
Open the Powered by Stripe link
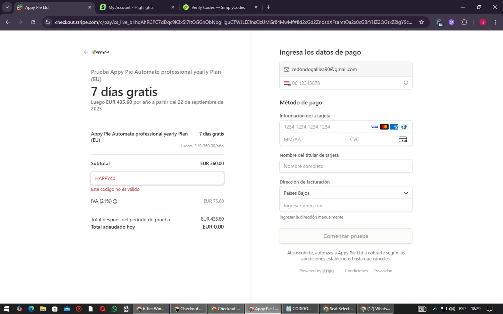point(317,271)
